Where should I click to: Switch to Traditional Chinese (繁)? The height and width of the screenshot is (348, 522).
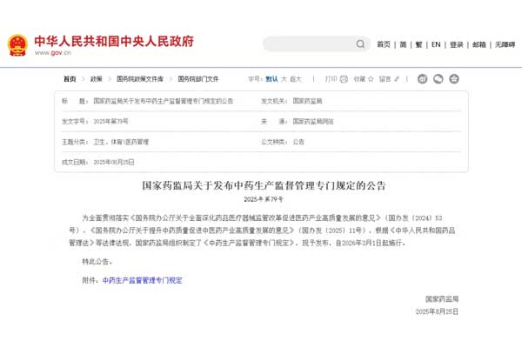418,44
